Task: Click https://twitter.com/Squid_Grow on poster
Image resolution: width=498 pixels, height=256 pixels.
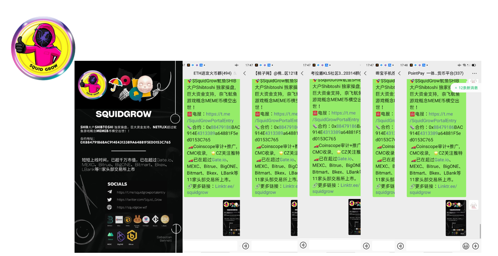Action: [139, 200]
